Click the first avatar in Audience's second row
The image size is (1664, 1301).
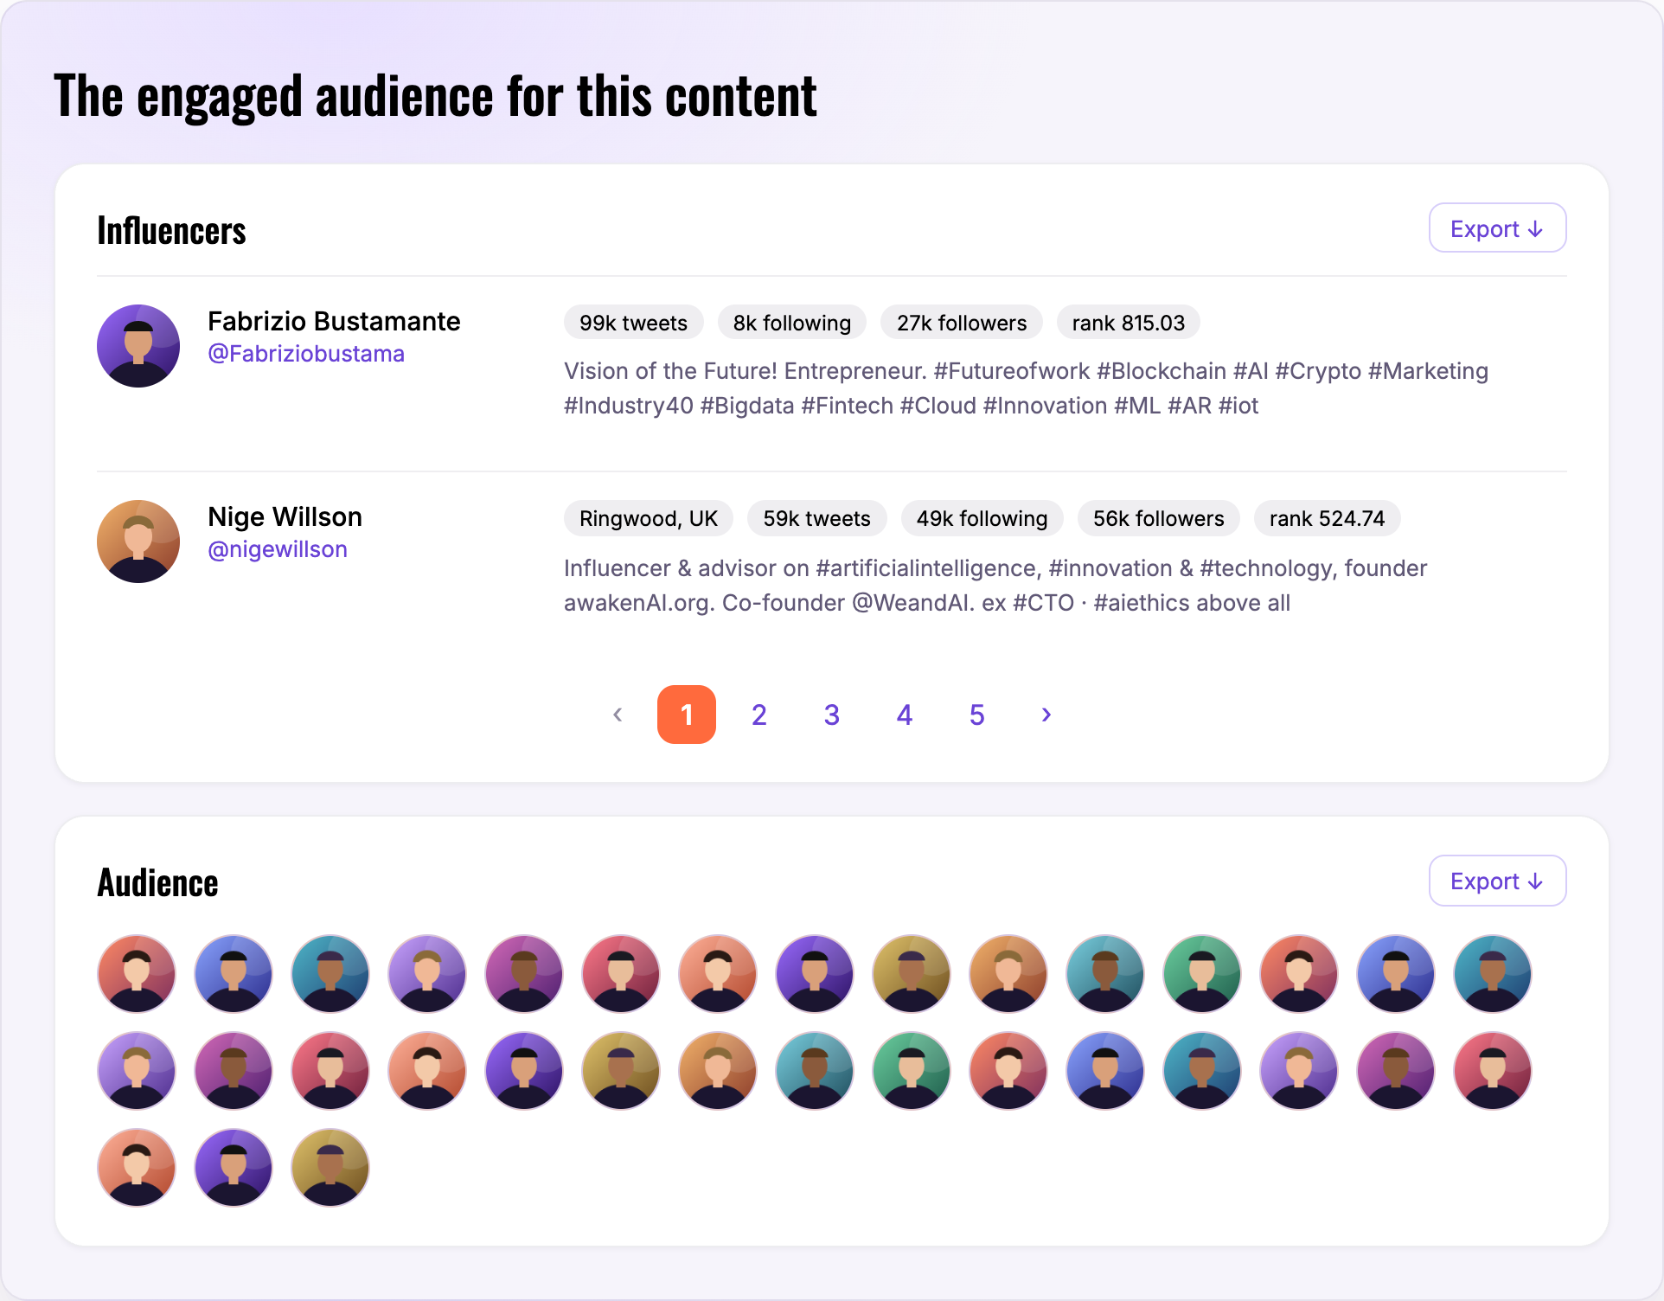click(x=137, y=1071)
